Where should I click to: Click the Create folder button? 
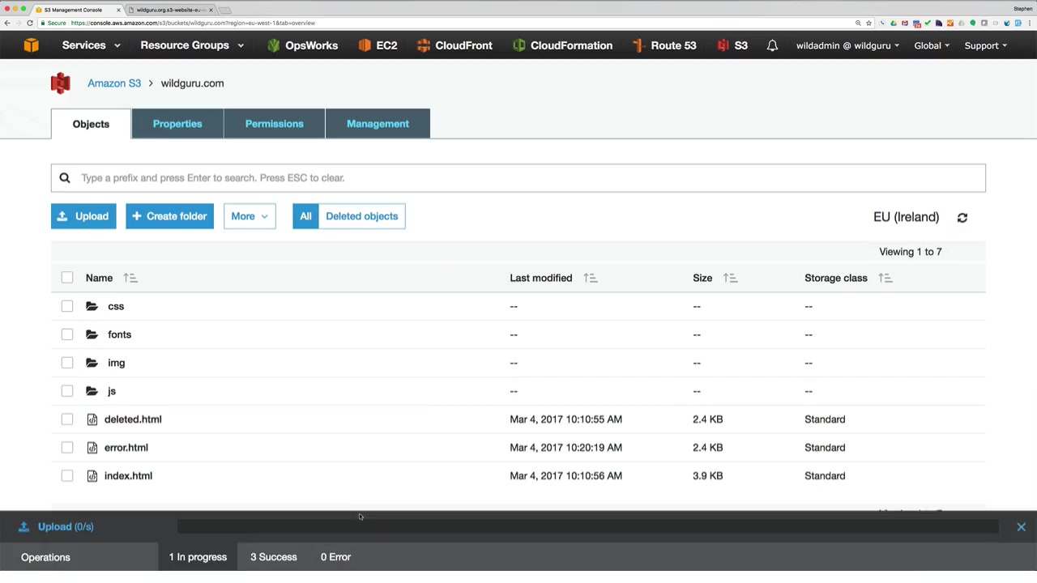[x=169, y=216]
